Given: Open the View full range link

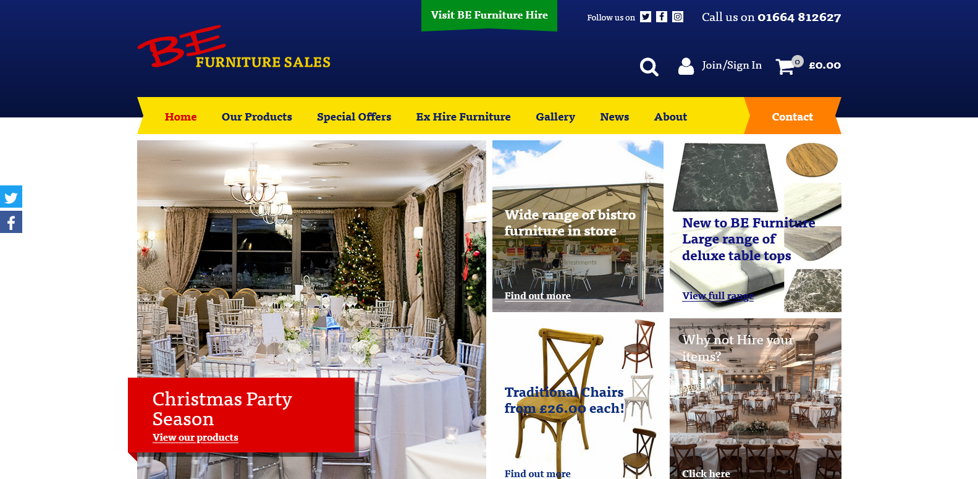Looking at the screenshot, I should (718, 296).
